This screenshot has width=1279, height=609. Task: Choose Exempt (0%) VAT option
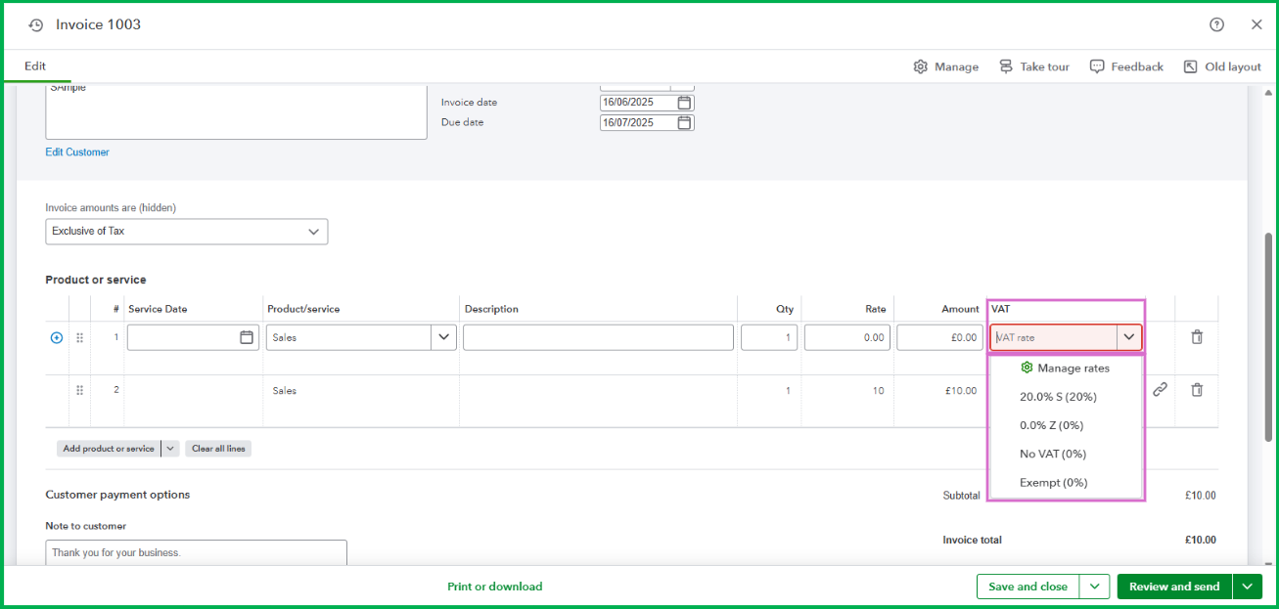(1054, 482)
